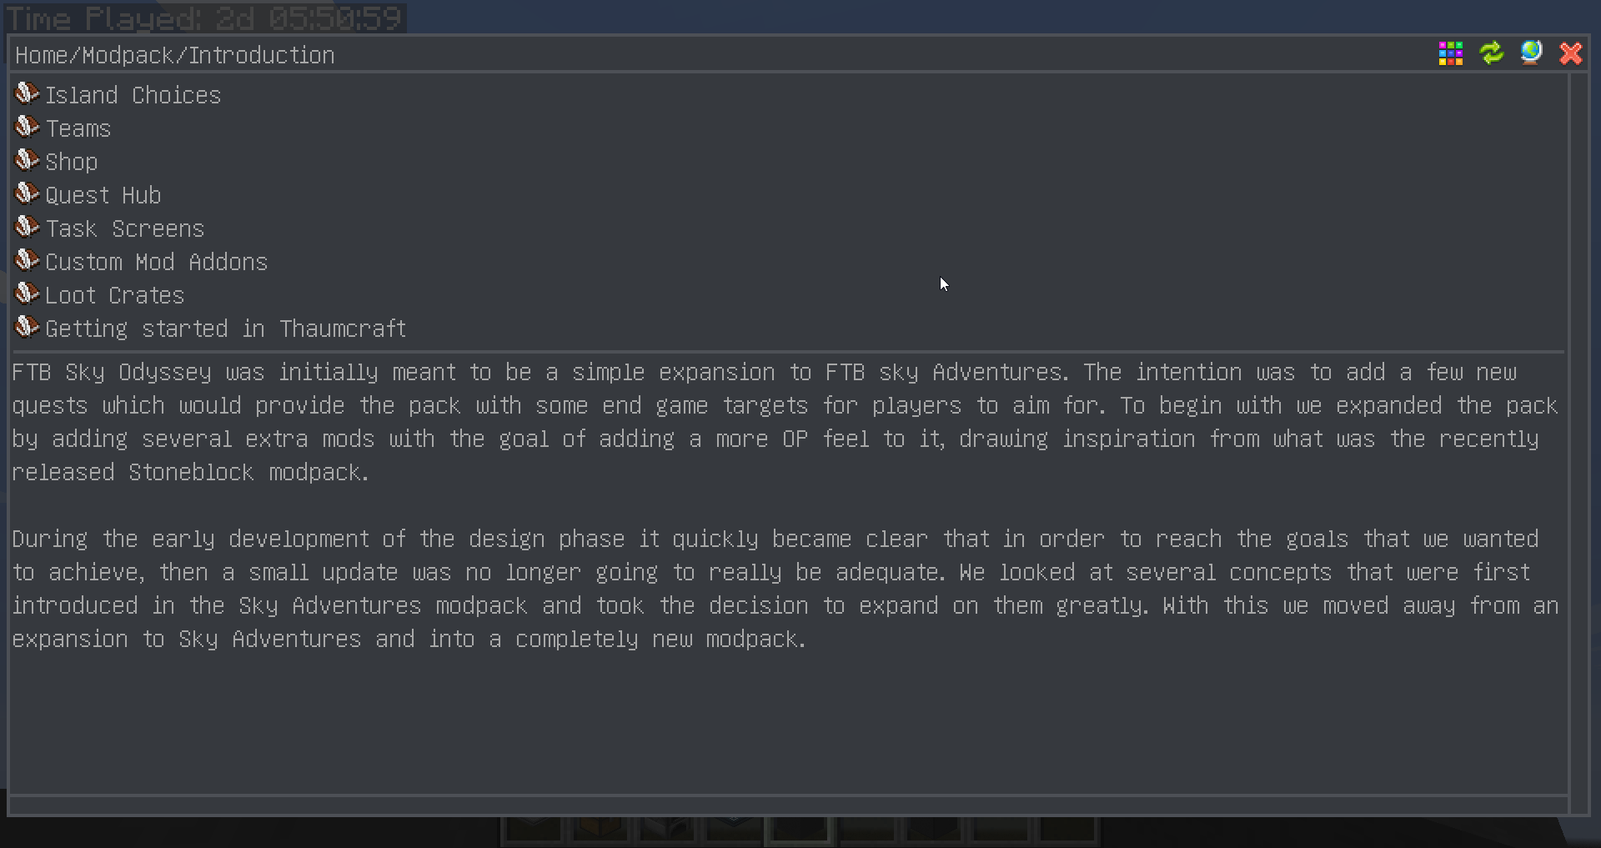Click the globe icon in the header
The image size is (1601, 848).
(x=1531, y=53)
